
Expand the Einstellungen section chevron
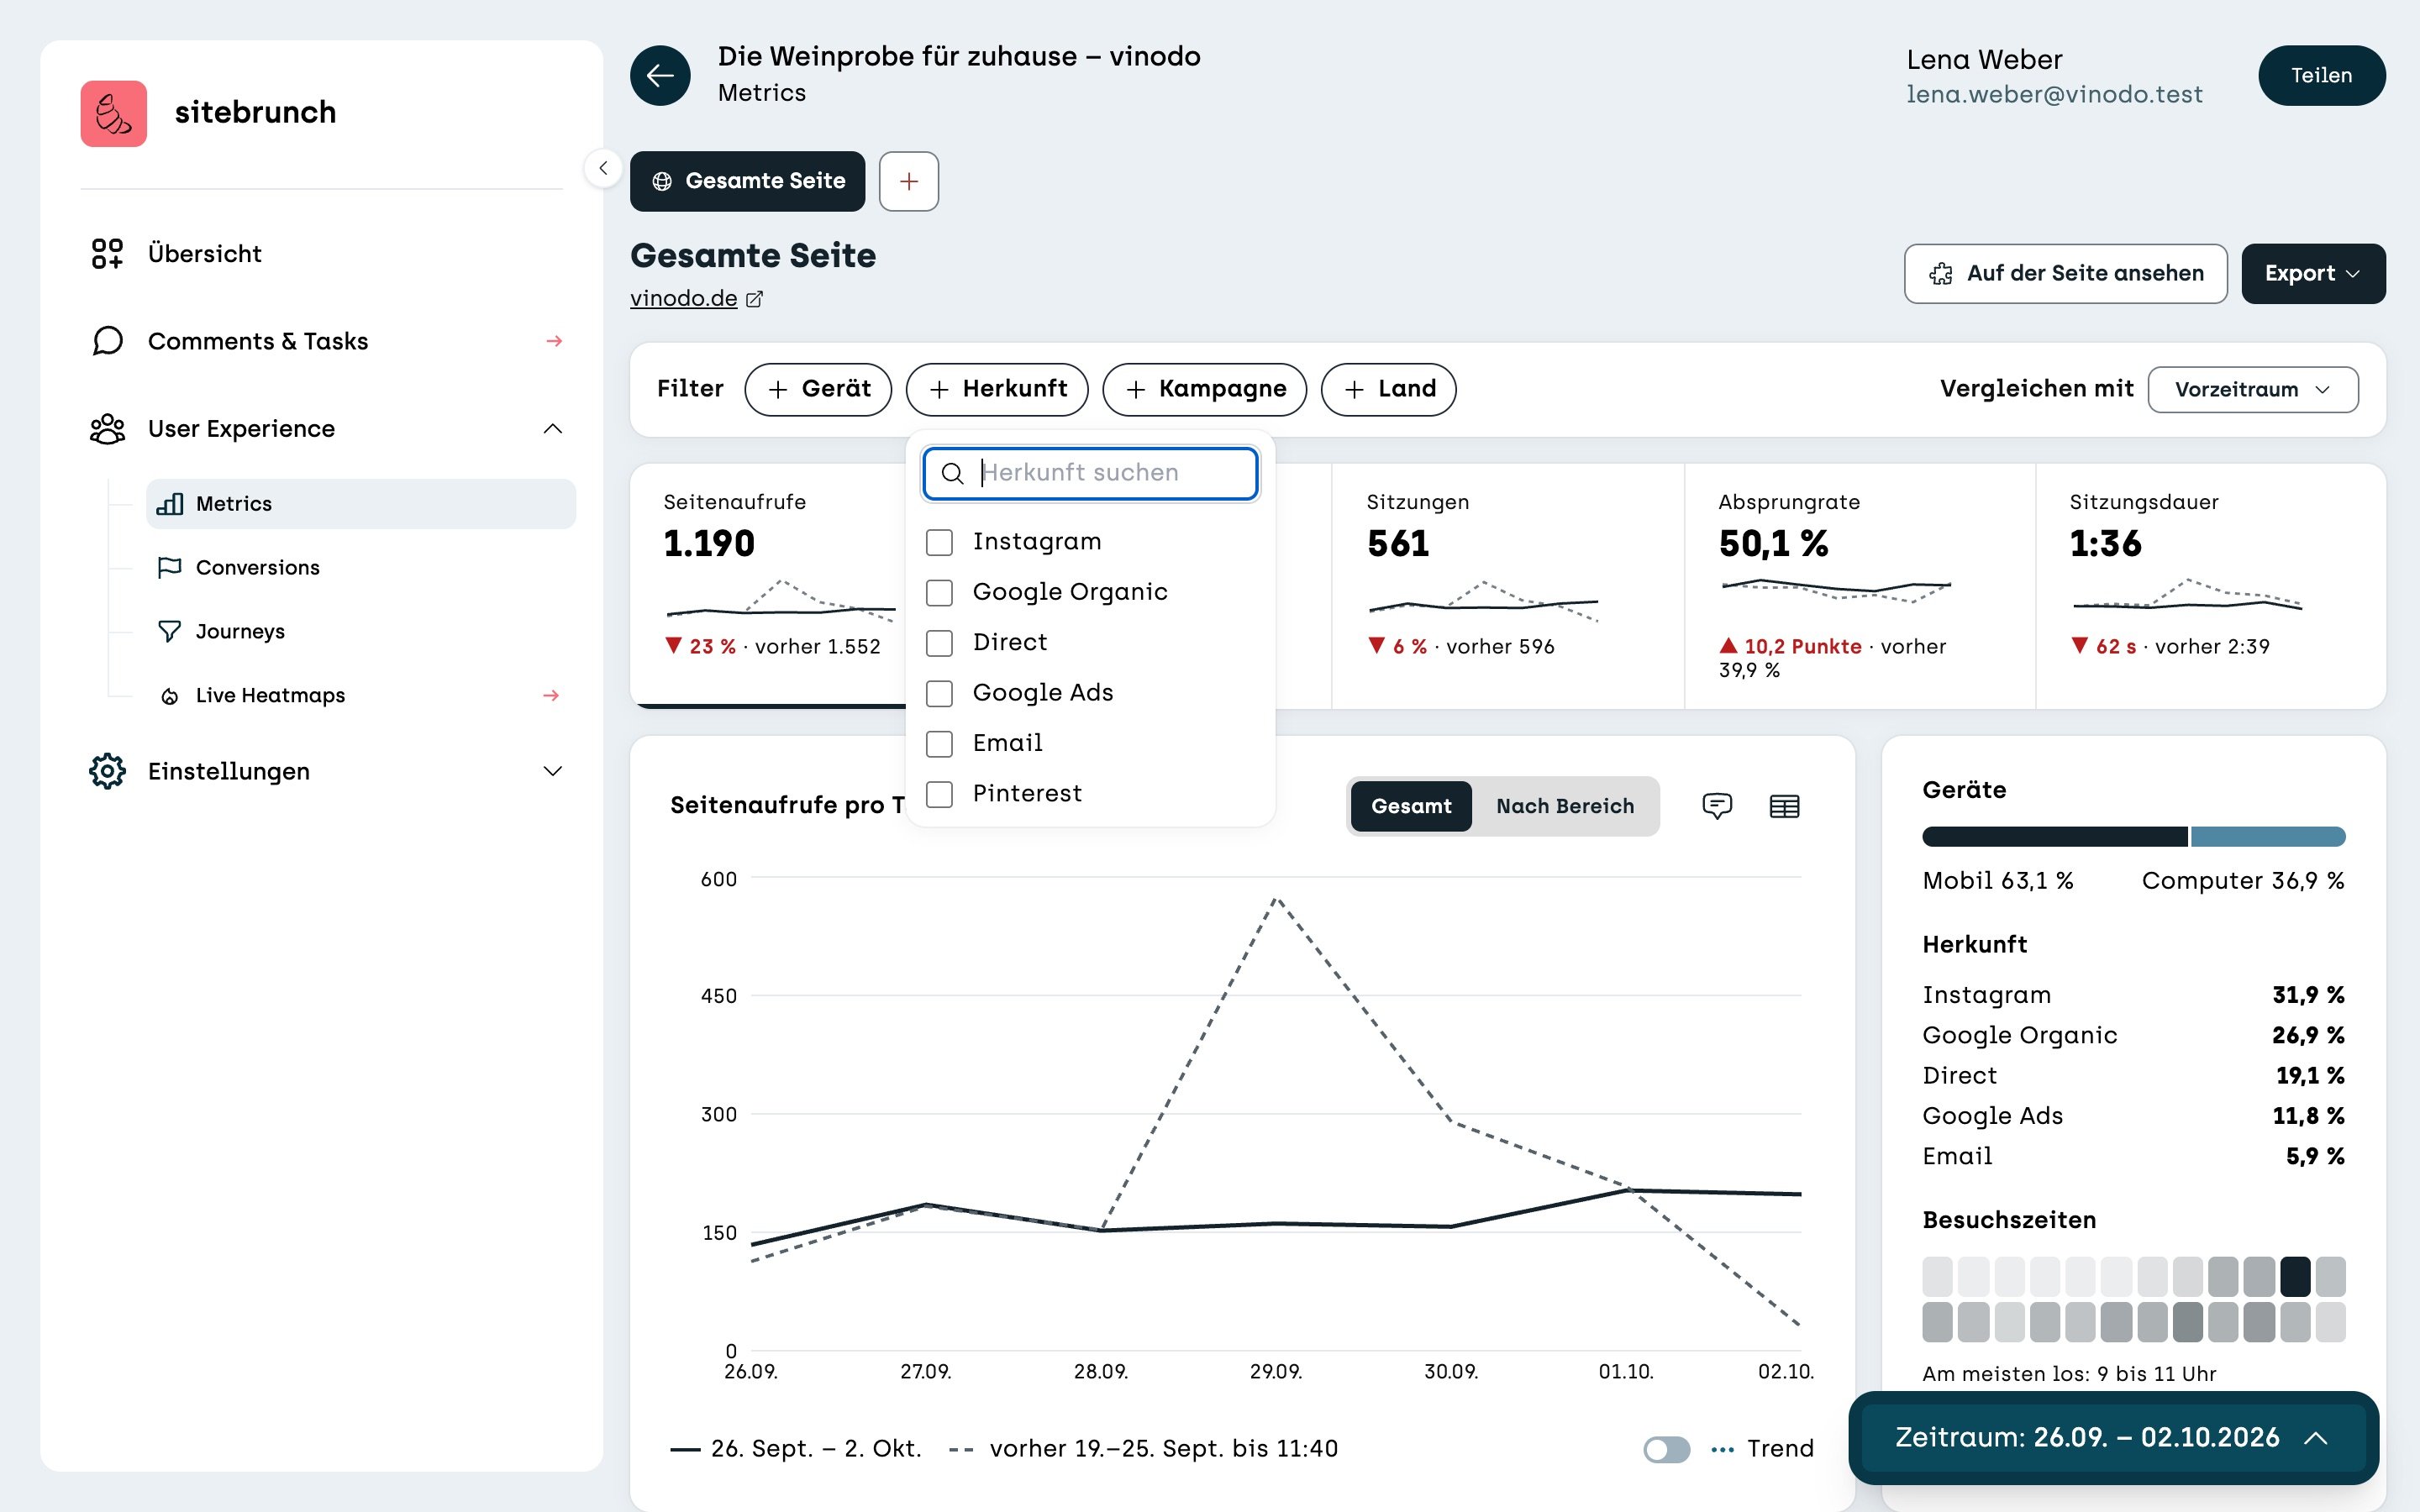click(552, 771)
